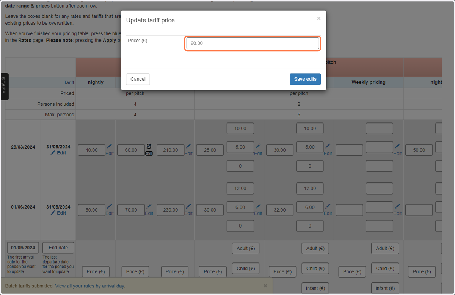Select the 210.00 price box
This screenshot has width=455, height=295.
[171, 150]
